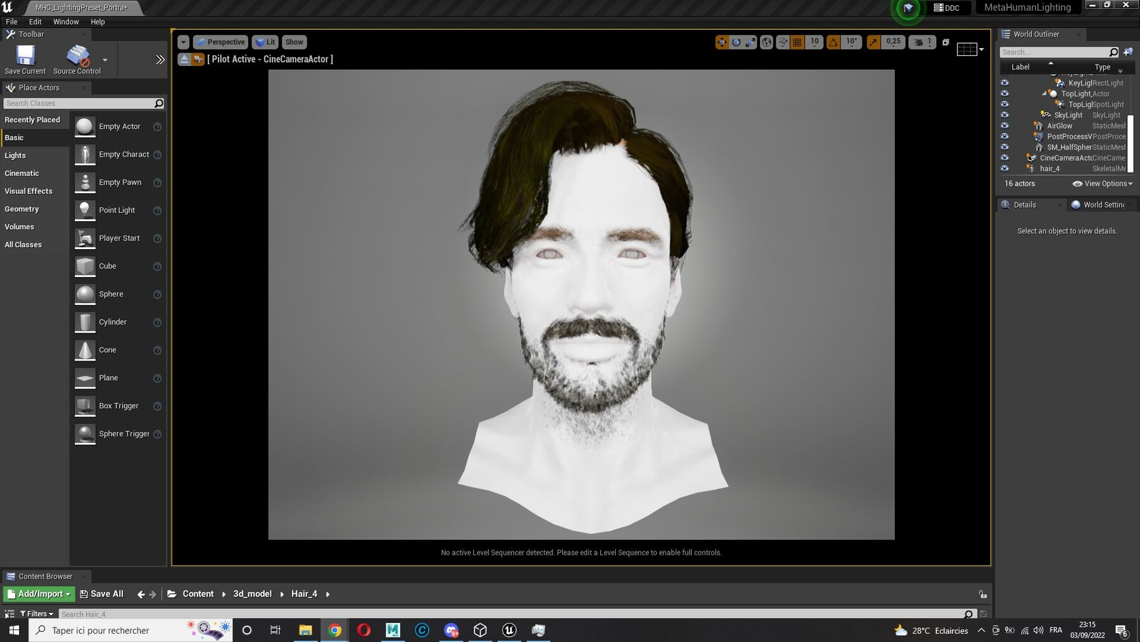1140x642 pixels.
Task: Open the rotation snap 10° dropdown
Action: point(852,42)
